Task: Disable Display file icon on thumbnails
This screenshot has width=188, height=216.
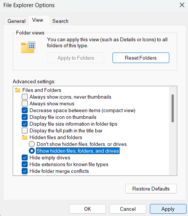Action: pyautogui.click(x=25, y=117)
